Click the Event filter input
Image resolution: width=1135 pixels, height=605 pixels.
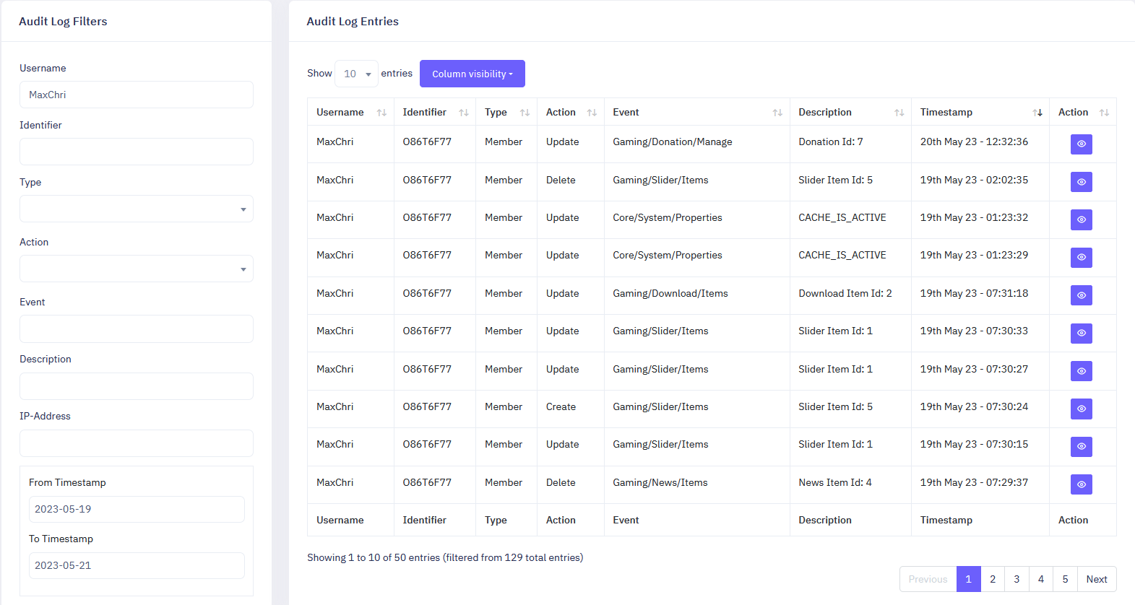pyautogui.click(x=137, y=328)
